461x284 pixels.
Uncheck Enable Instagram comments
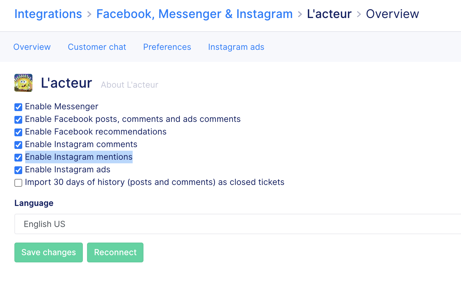click(x=18, y=145)
